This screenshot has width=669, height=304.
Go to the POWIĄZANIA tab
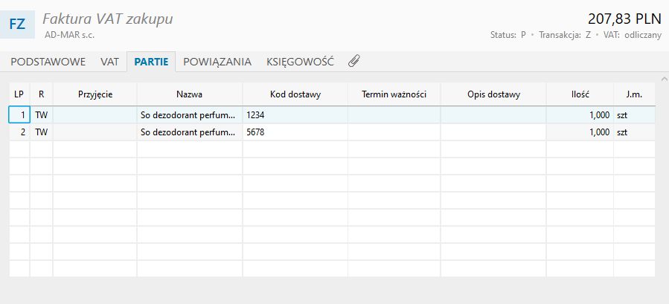(217, 62)
